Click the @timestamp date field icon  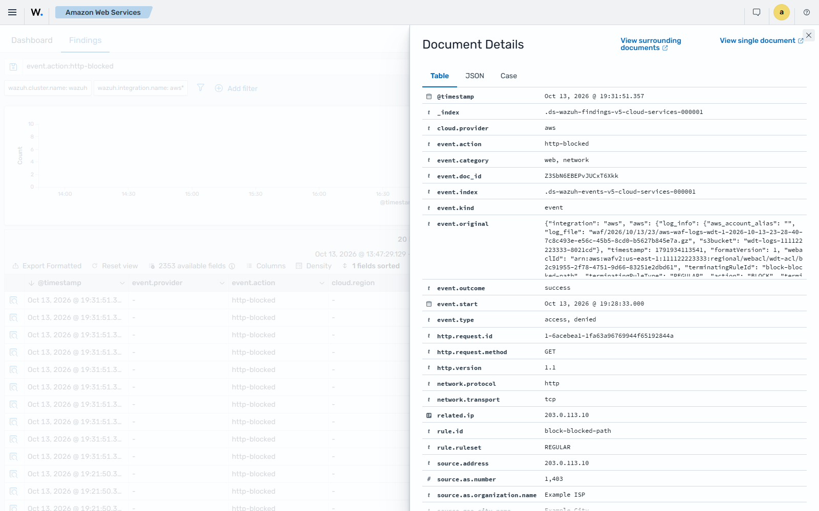click(x=429, y=97)
